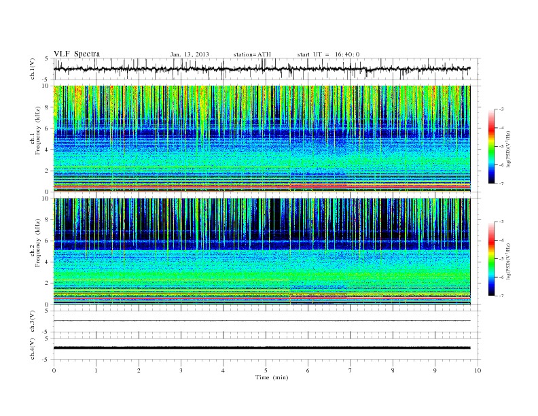The image size is (538, 416).
Task: Click inside the ch.1 spectrogram panel
Action: click(262, 139)
